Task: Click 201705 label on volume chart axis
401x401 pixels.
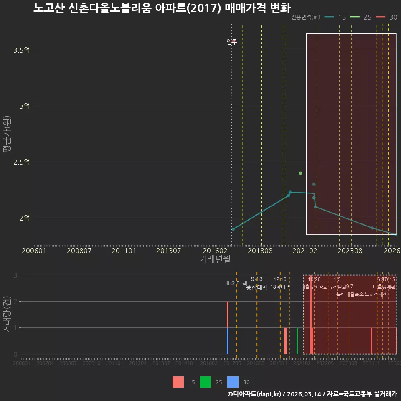Action: [232, 363]
